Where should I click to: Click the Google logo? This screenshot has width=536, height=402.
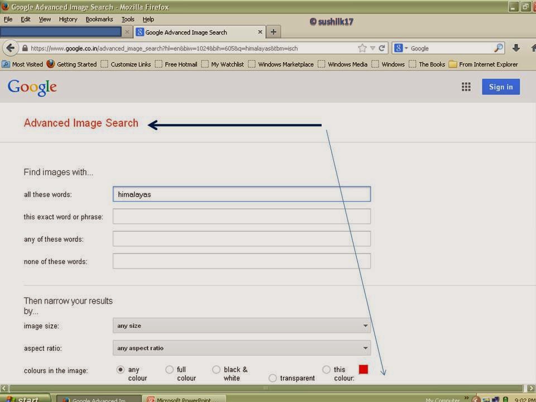pyautogui.click(x=32, y=87)
